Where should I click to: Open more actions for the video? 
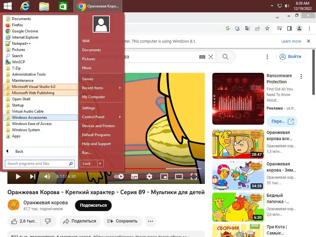(151, 221)
